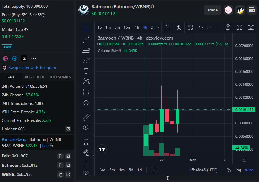
Task: Copy the Pair address 0x3...9C7
Action: pyautogui.click(x=60, y=156)
